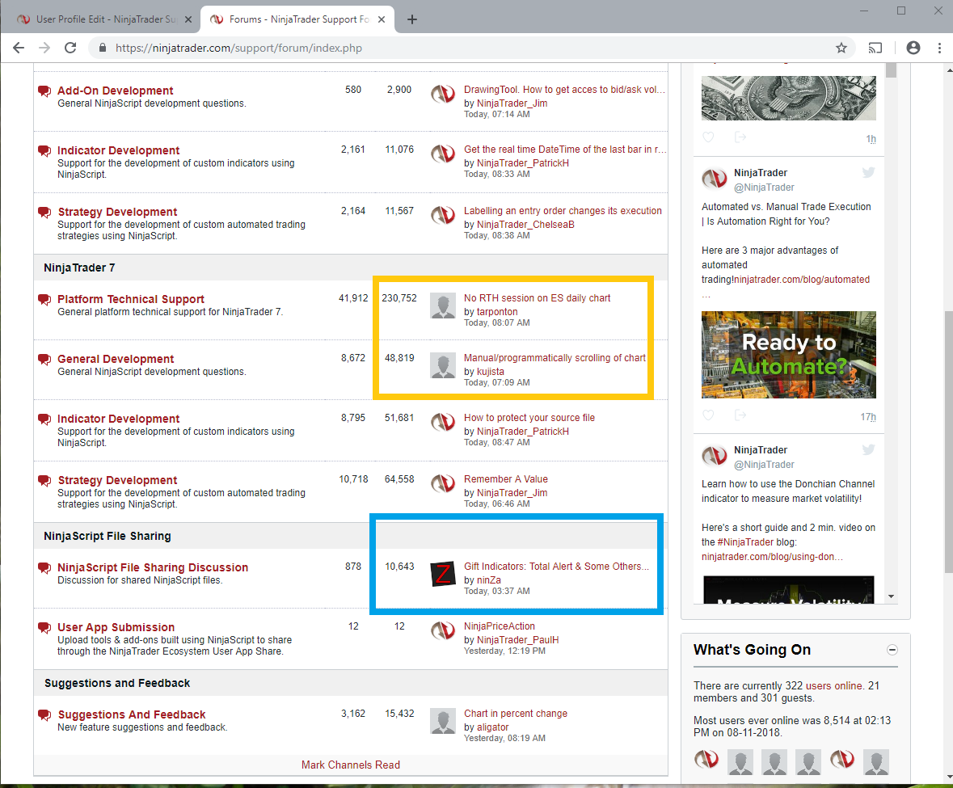Open Add-On Development forum
Viewport: 953px width, 788px height.
click(116, 91)
